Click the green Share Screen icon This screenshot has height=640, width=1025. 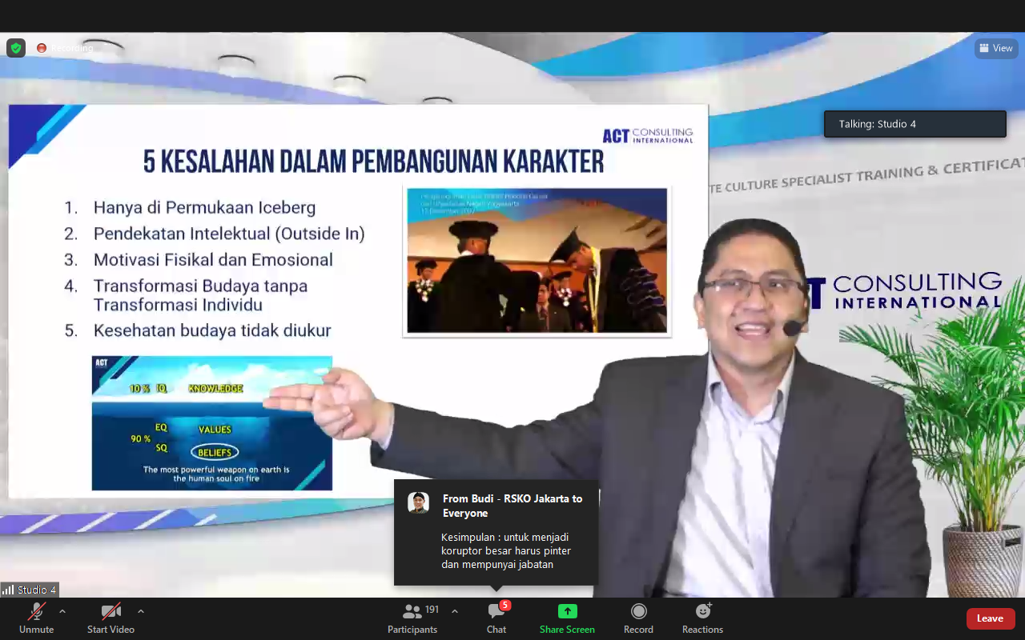click(x=567, y=611)
